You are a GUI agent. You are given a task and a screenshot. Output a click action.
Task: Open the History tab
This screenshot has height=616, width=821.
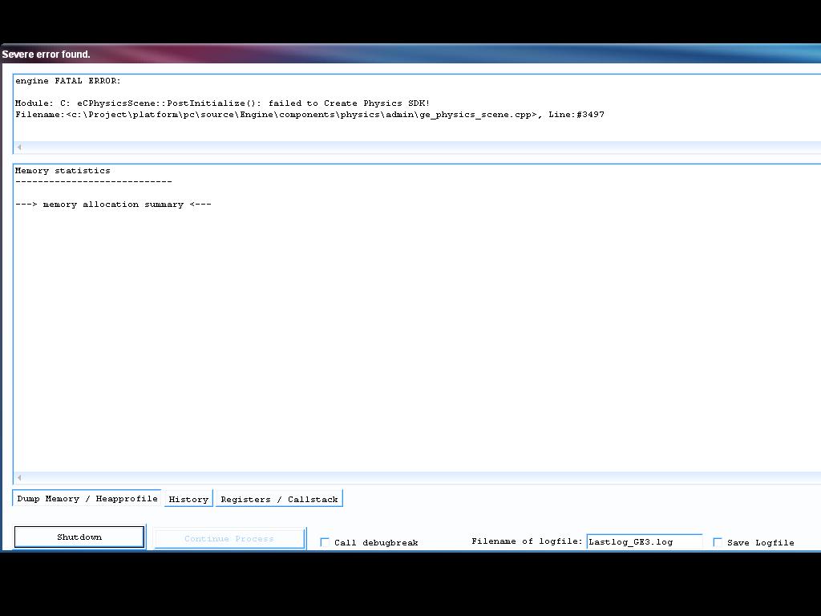pyautogui.click(x=188, y=499)
